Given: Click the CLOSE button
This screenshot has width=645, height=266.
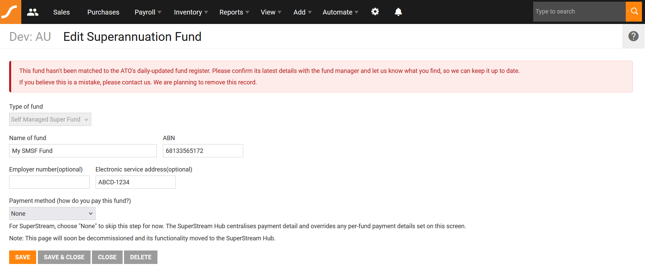Looking at the screenshot, I should coord(107,257).
